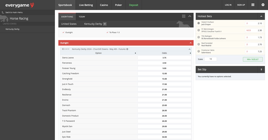Image resolution: width=268 pixels, height=140 pixels.
Task: Click the Win 1635.67 button
Action: pyautogui.click(x=253, y=59)
